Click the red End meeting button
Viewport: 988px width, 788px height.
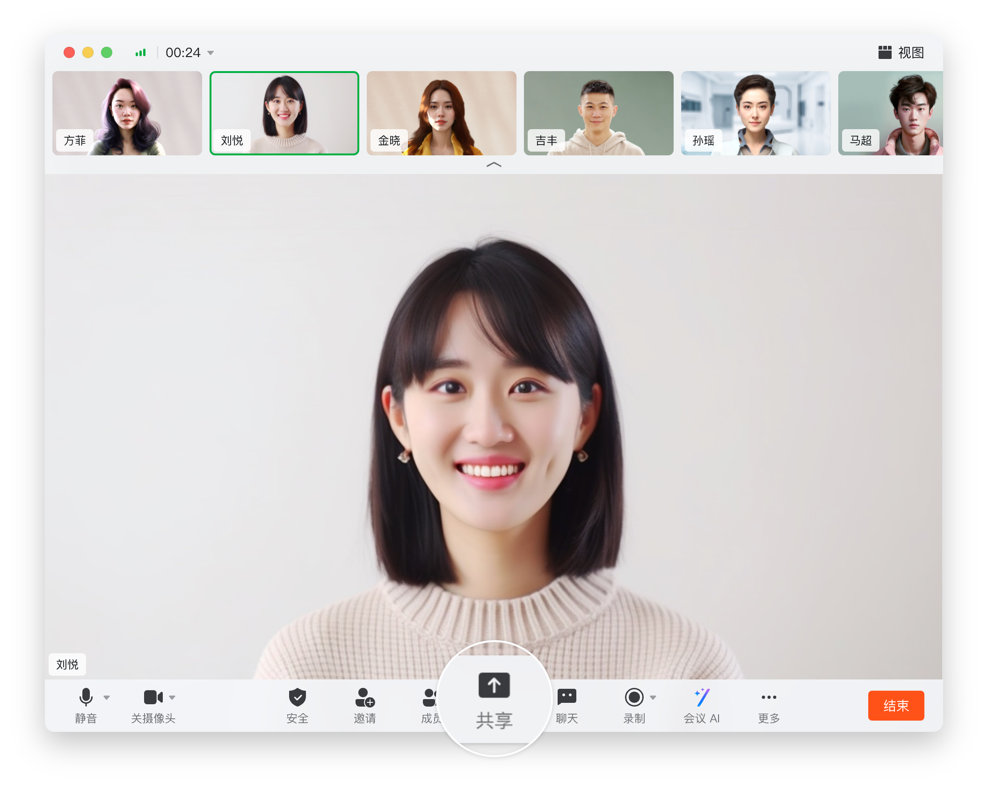[895, 705]
